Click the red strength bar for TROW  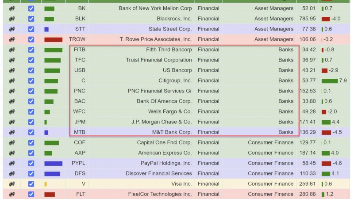pos(53,40)
